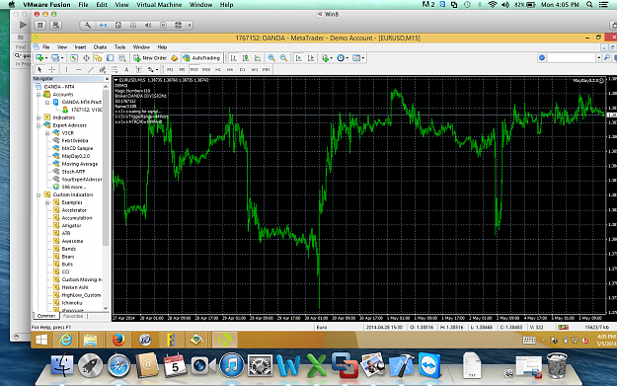Toggle the Data Window crosshair-circle icon

(x=86, y=58)
